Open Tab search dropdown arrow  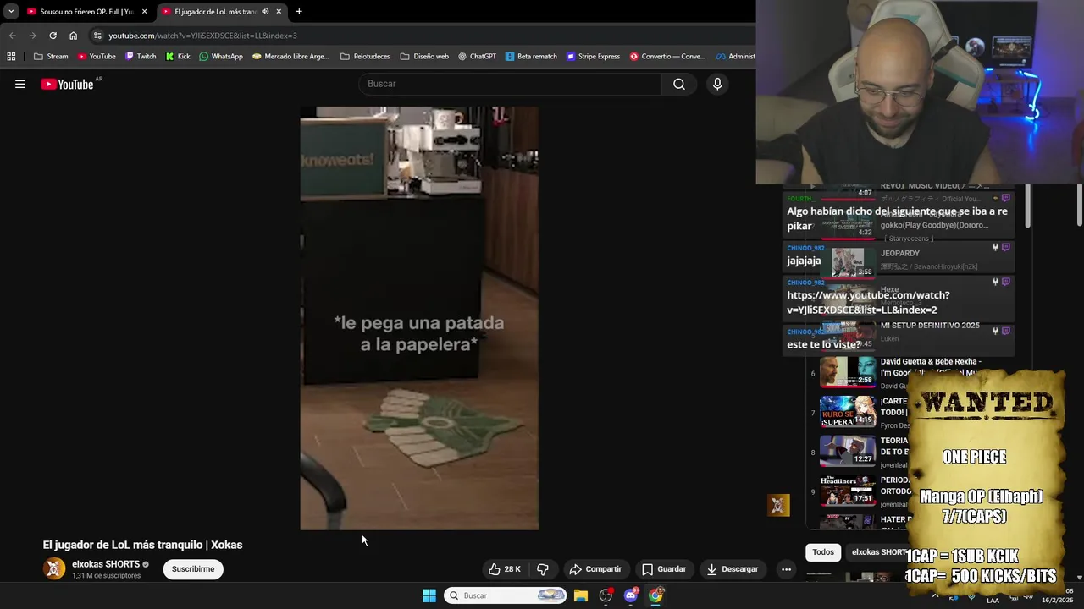[11, 12]
